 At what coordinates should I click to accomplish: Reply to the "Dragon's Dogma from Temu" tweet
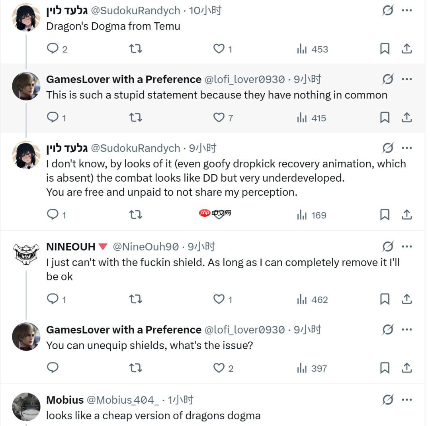[53, 49]
